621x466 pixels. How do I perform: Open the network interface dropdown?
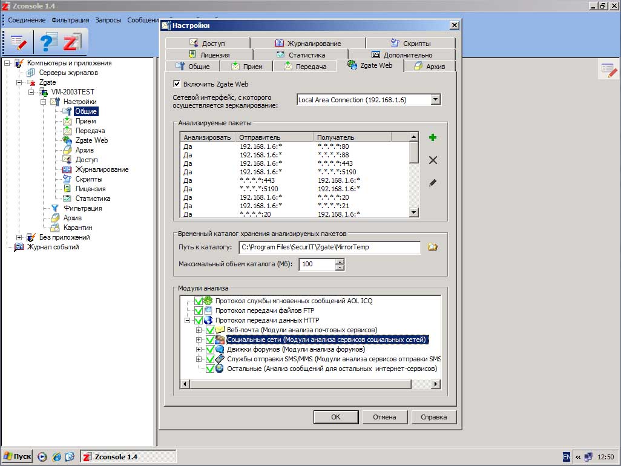(435, 100)
